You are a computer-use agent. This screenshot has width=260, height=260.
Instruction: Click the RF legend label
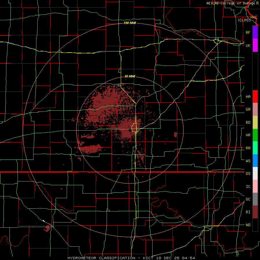point(248,32)
